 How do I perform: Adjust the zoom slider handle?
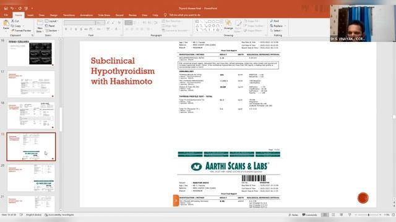point(369,215)
